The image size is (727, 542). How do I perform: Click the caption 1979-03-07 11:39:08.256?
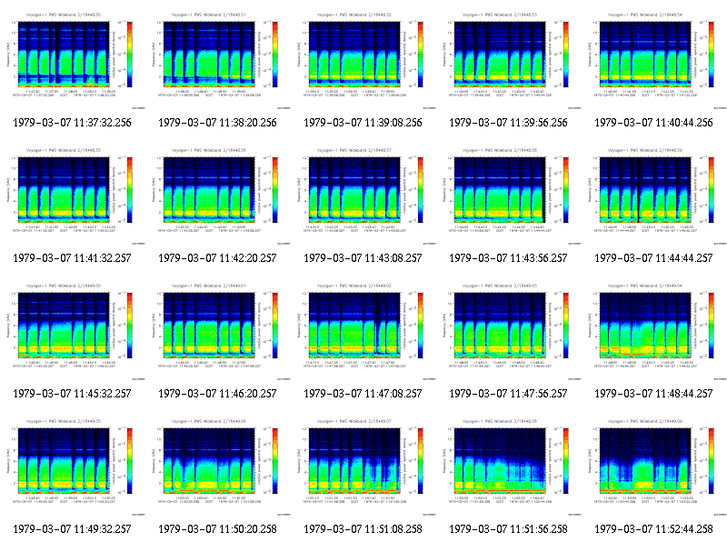click(363, 123)
